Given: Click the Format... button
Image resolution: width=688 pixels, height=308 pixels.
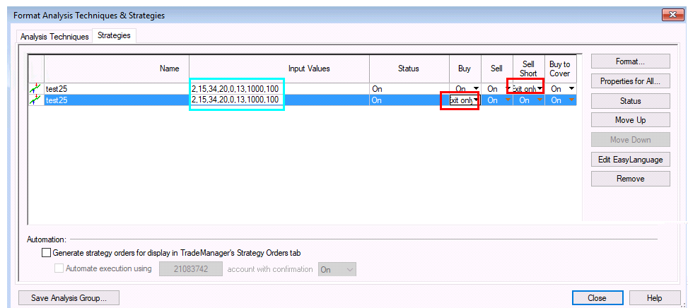Looking at the screenshot, I should coord(630,61).
